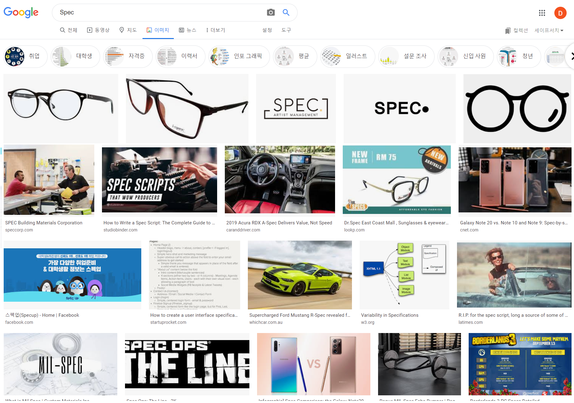The height and width of the screenshot is (403, 574).
Task: Visit startuprocket.com source link
Action: click(168, 322)
